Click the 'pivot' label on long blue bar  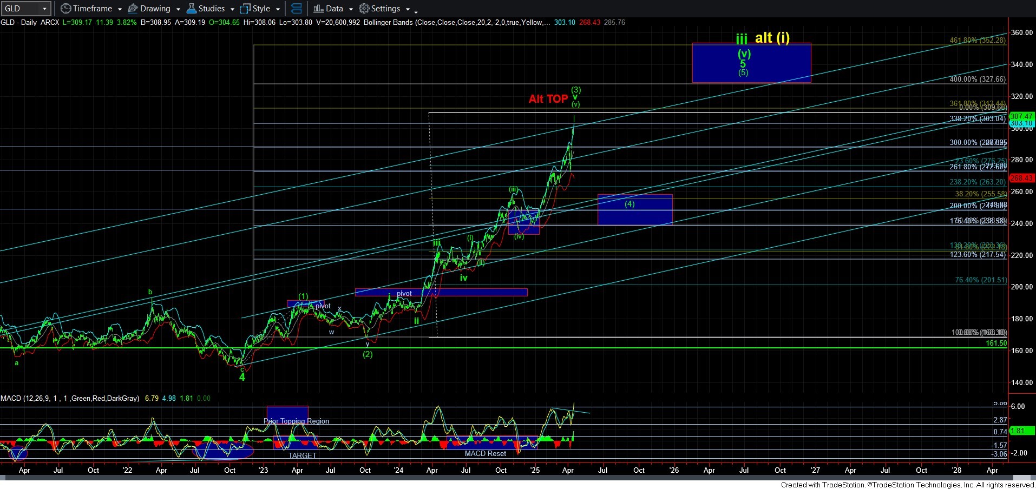404,293
